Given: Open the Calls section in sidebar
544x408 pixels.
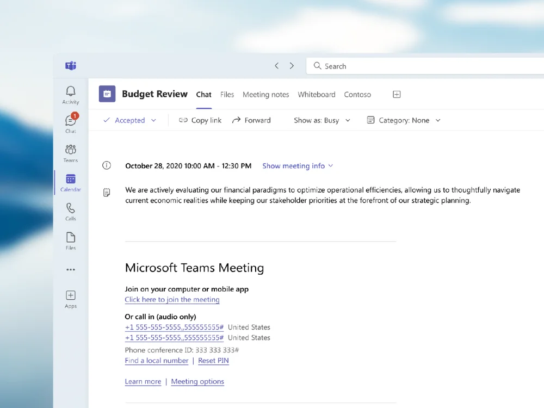Looking at the screenshot, I should click(70, 212).
